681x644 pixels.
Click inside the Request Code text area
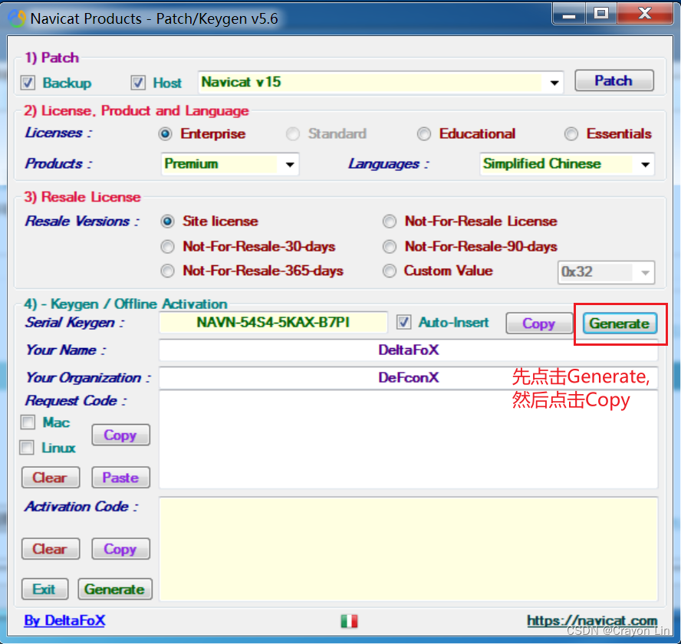tap(408, 439)
